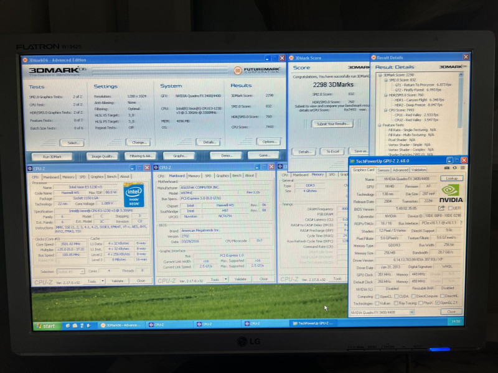This screenshot has width=498, height=373.
Task: Switch to TechPowerUp GPU-Z taskbar button
Action: click(x=313, y=323)
